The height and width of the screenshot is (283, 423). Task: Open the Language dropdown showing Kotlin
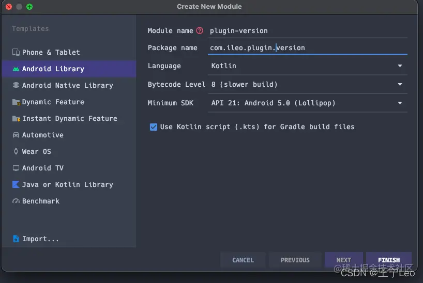tap(307, 66)
